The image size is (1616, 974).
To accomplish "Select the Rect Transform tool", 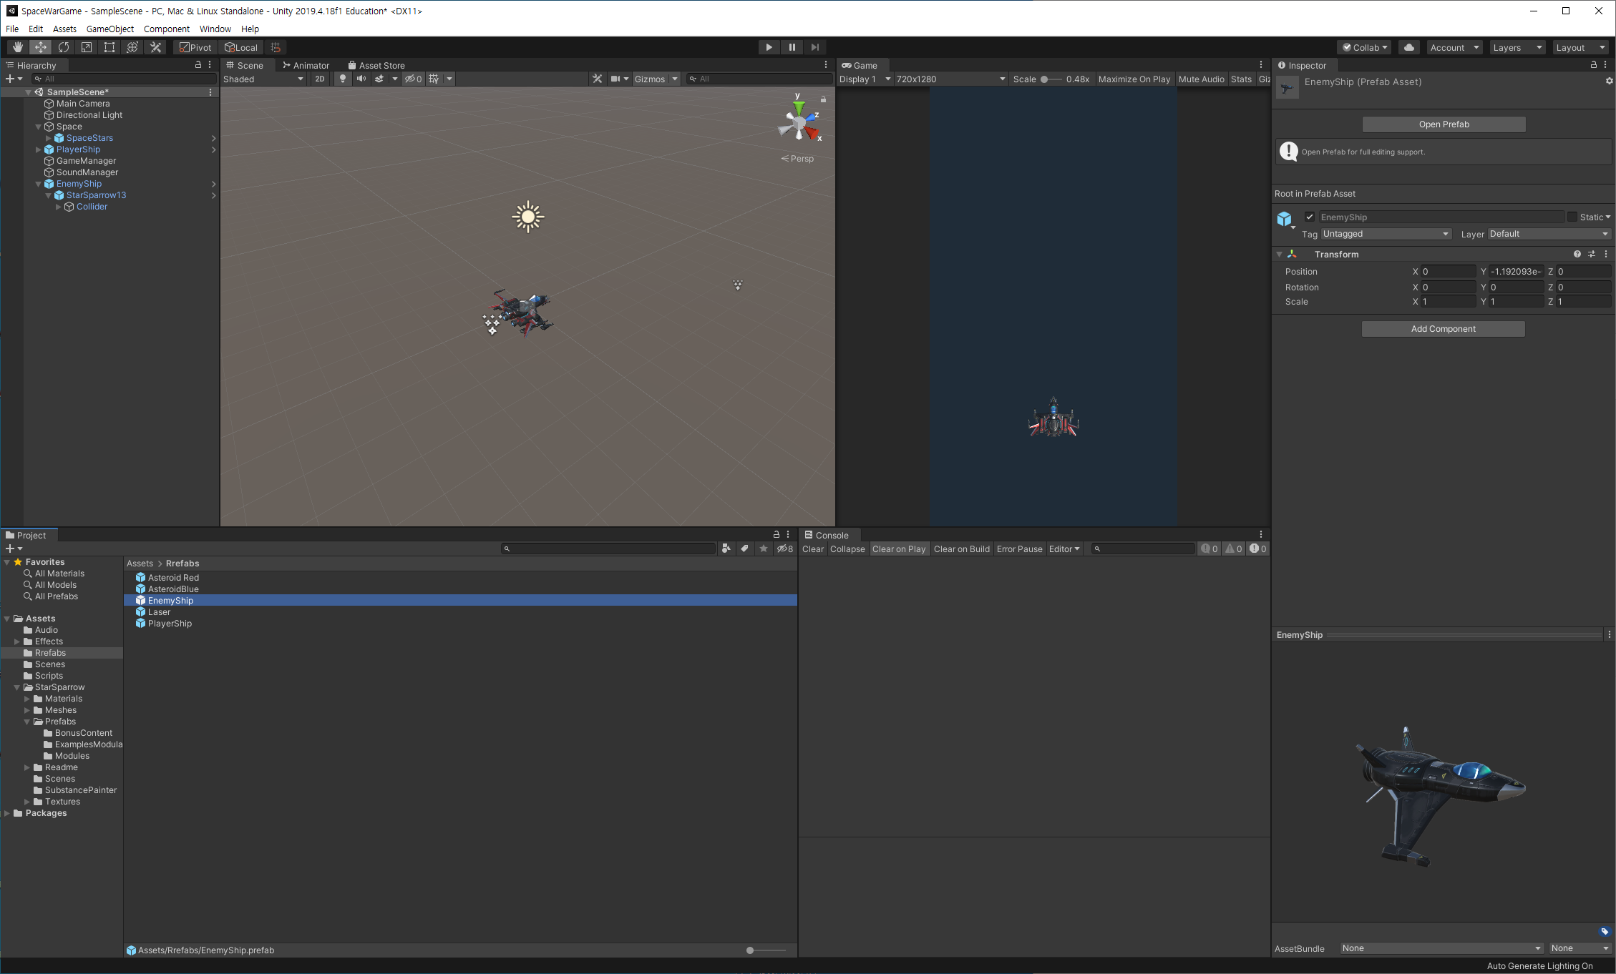I will 109,47.
